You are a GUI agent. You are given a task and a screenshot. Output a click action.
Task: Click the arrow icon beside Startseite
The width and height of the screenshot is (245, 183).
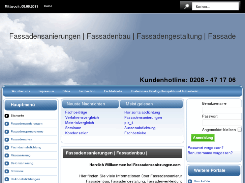tap(7, 116)
